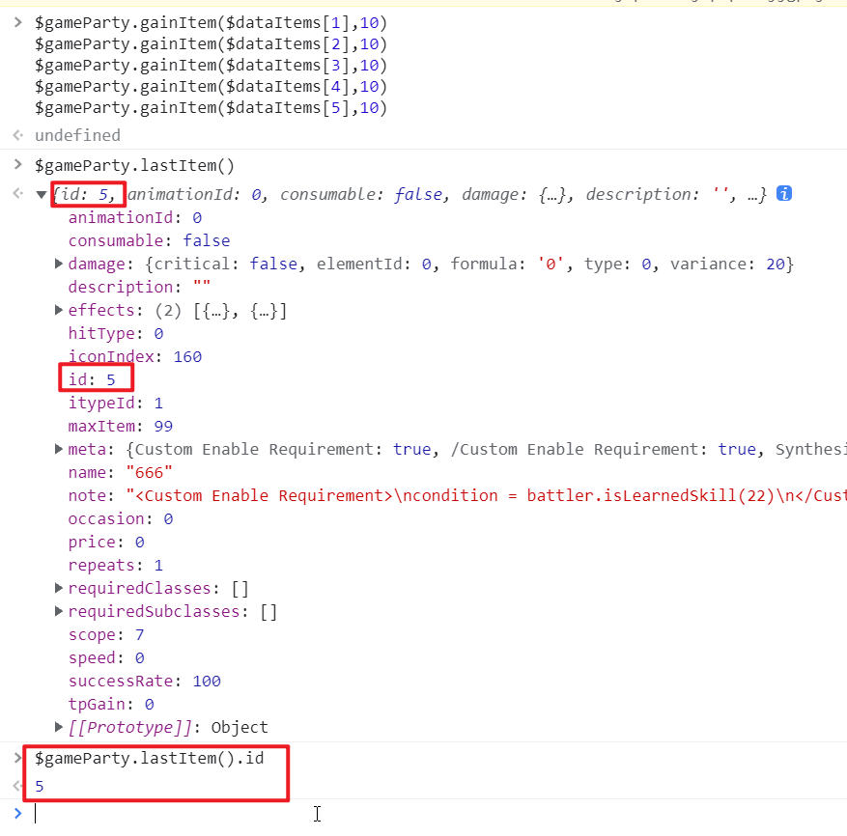This screenshot has height=836, width=847.
Task: Click the gainItem($dataItems[4],10) line
Action: coord(212,87)
